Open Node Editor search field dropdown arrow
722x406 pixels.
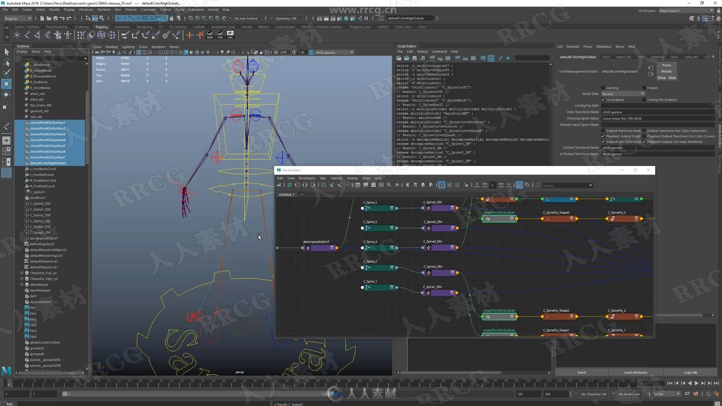click(590, 185)
